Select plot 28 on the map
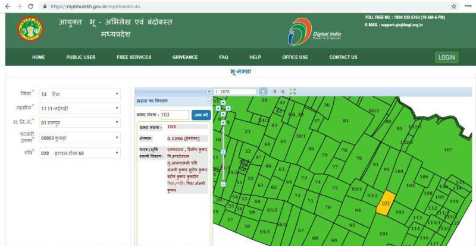 pos(264,100)
